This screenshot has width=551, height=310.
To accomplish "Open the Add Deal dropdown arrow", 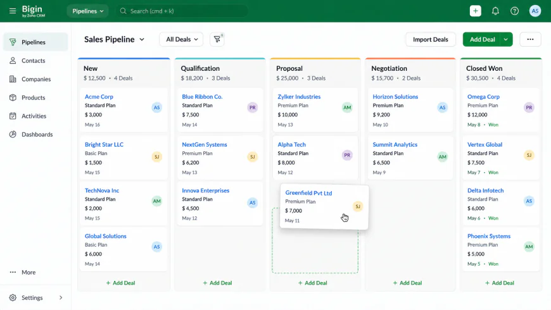I will pos(505,39).
